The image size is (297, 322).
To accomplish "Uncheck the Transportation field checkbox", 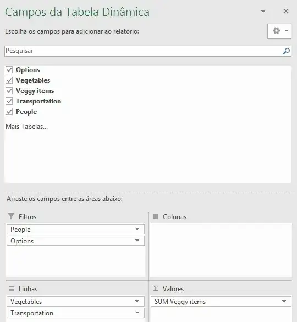I will 9,101.
